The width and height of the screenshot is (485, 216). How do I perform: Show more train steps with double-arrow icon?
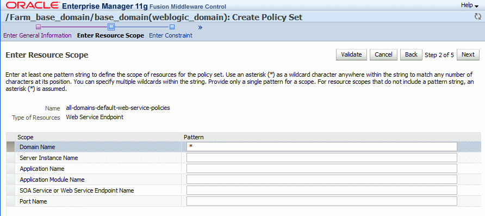(200, 27)
